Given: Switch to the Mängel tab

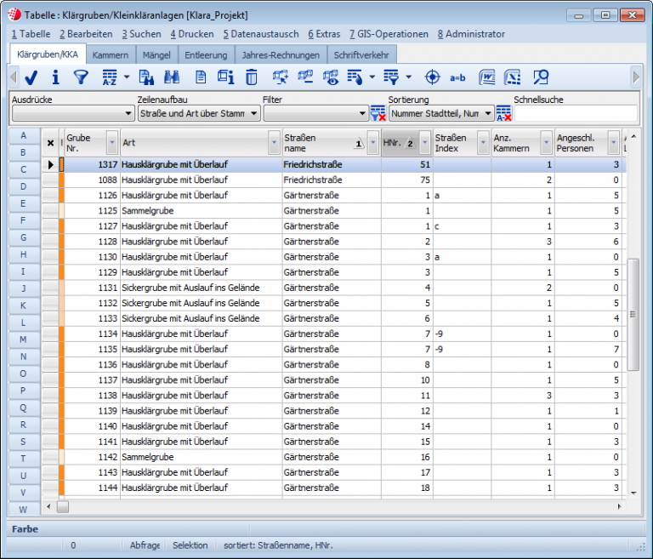Looking at the screenshot, I should tap(156, 54).
